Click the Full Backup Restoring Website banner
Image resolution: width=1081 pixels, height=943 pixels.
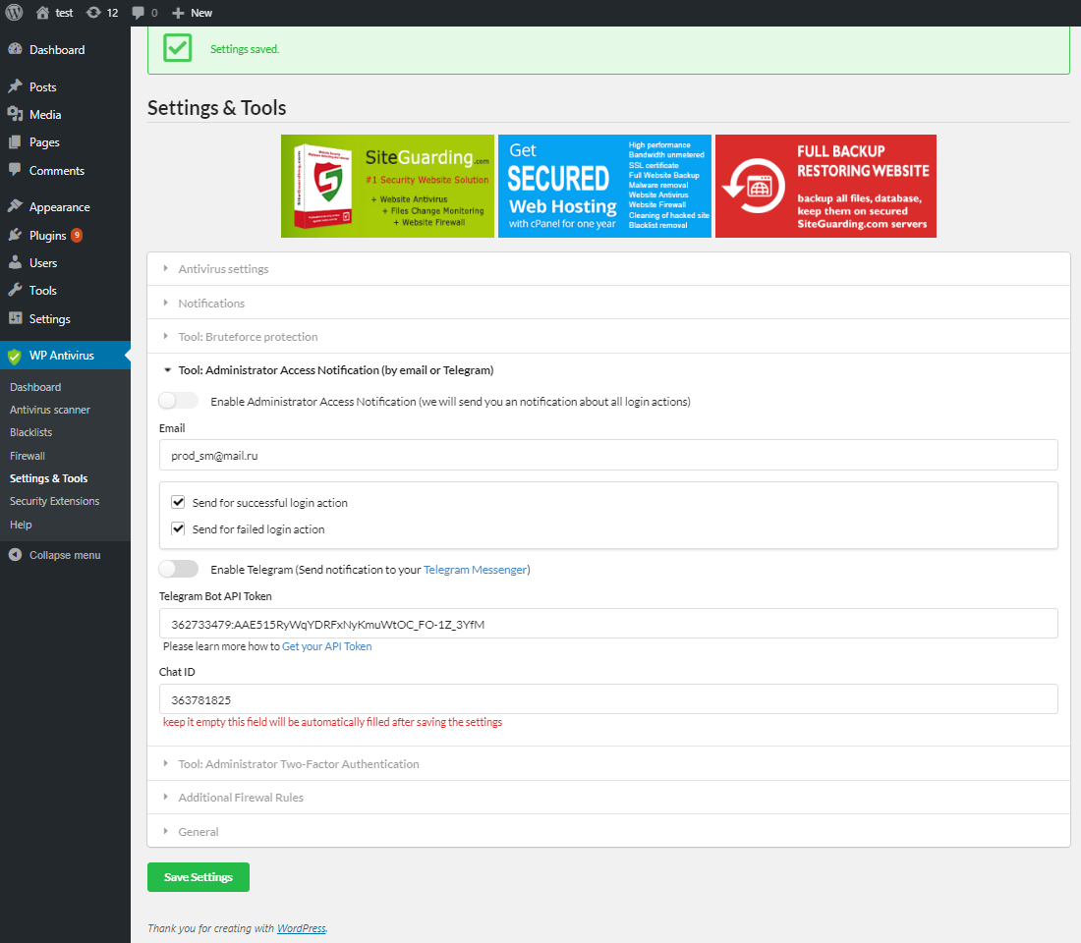[825, 186]
